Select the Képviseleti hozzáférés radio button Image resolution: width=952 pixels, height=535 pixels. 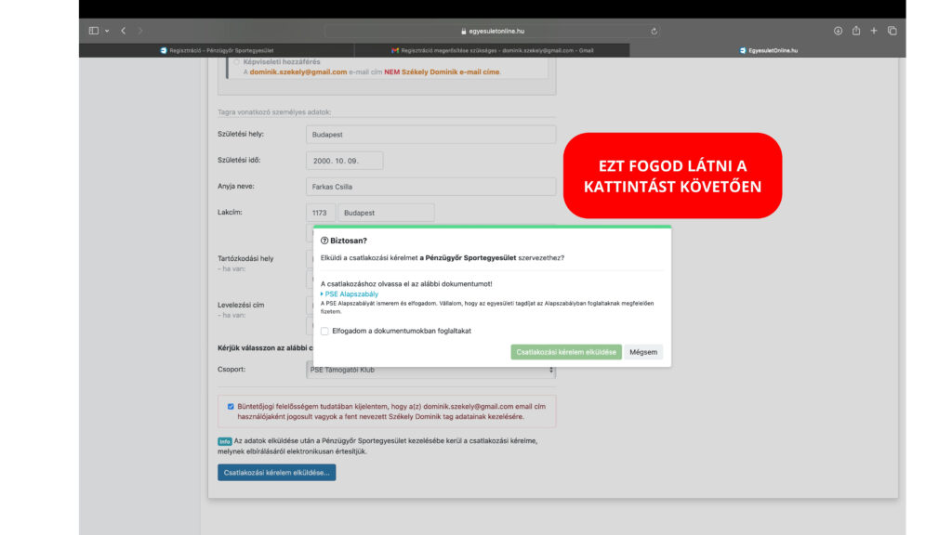pos(237,62)
